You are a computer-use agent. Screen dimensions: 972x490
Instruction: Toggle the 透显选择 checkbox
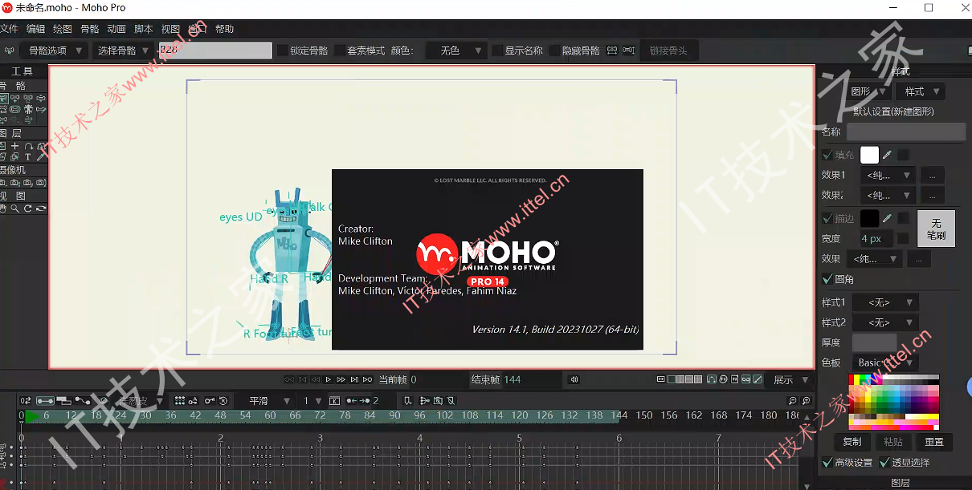coord(884,462)
